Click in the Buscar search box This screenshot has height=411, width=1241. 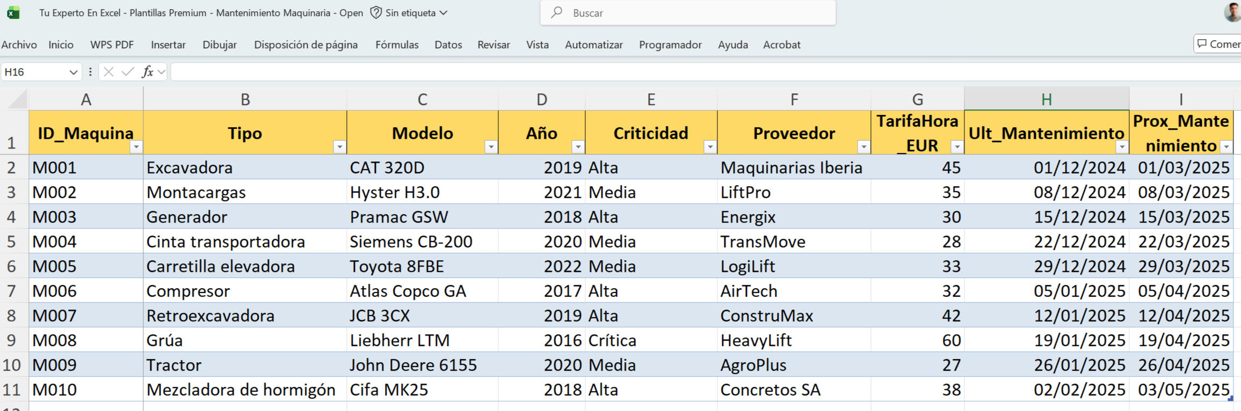pyautogui.click(x=687, y=13)
